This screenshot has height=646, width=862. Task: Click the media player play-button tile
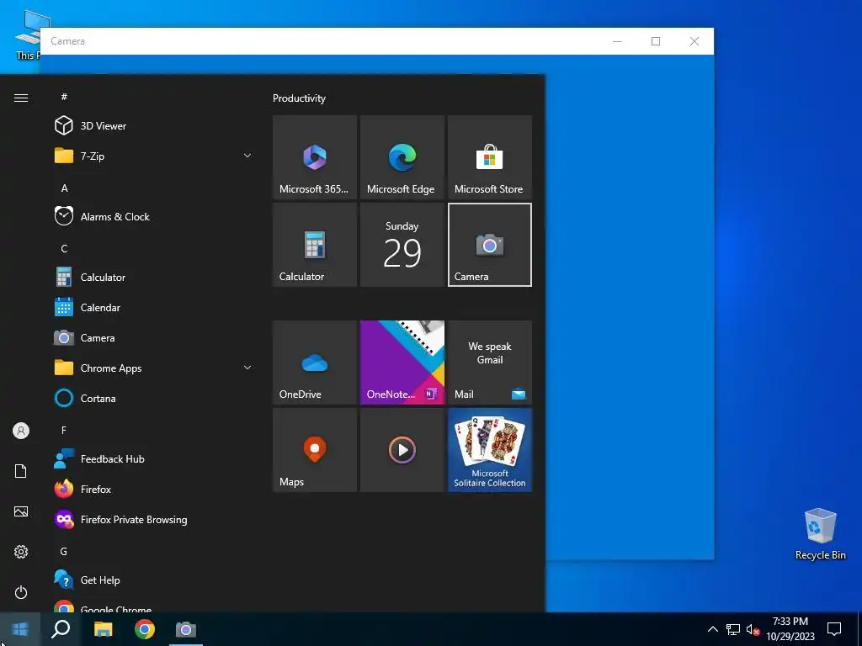(402, 450)
